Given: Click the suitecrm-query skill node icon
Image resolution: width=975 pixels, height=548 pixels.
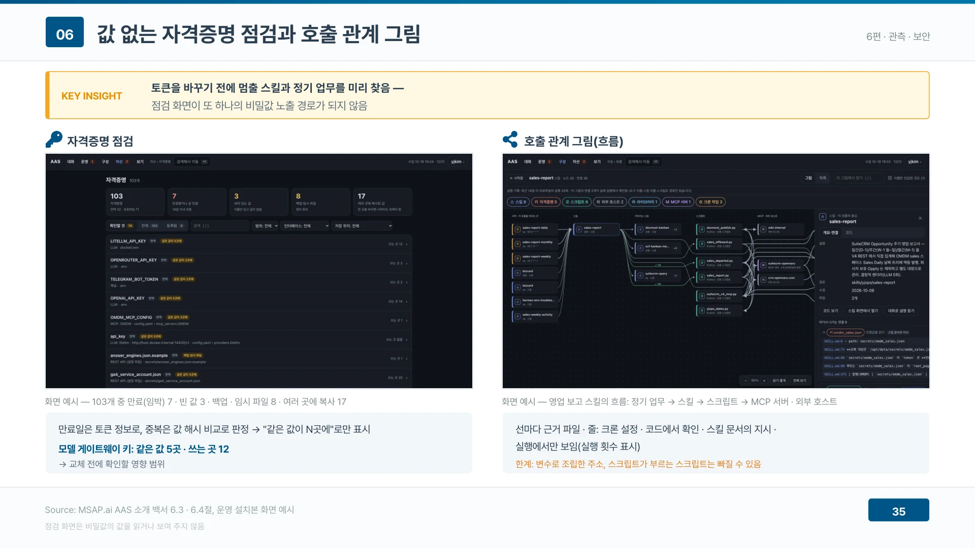Looking at the screenshot, I should coord(640,275).
